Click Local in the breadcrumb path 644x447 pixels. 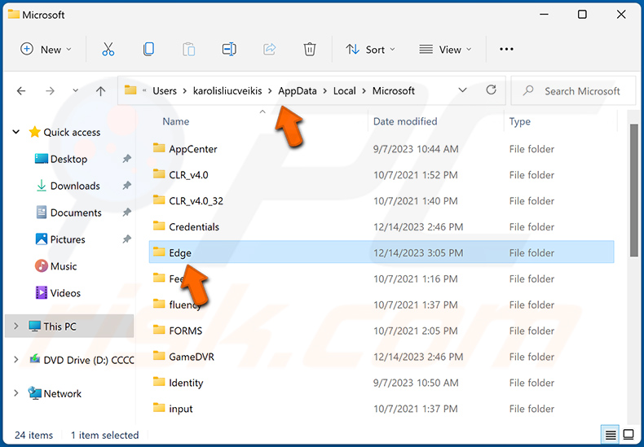click(344, 90)
